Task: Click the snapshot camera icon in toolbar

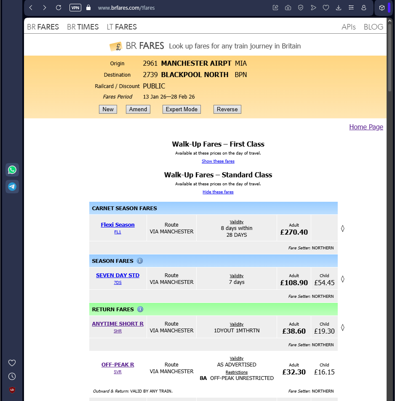Action: click(x=288, y=8)
